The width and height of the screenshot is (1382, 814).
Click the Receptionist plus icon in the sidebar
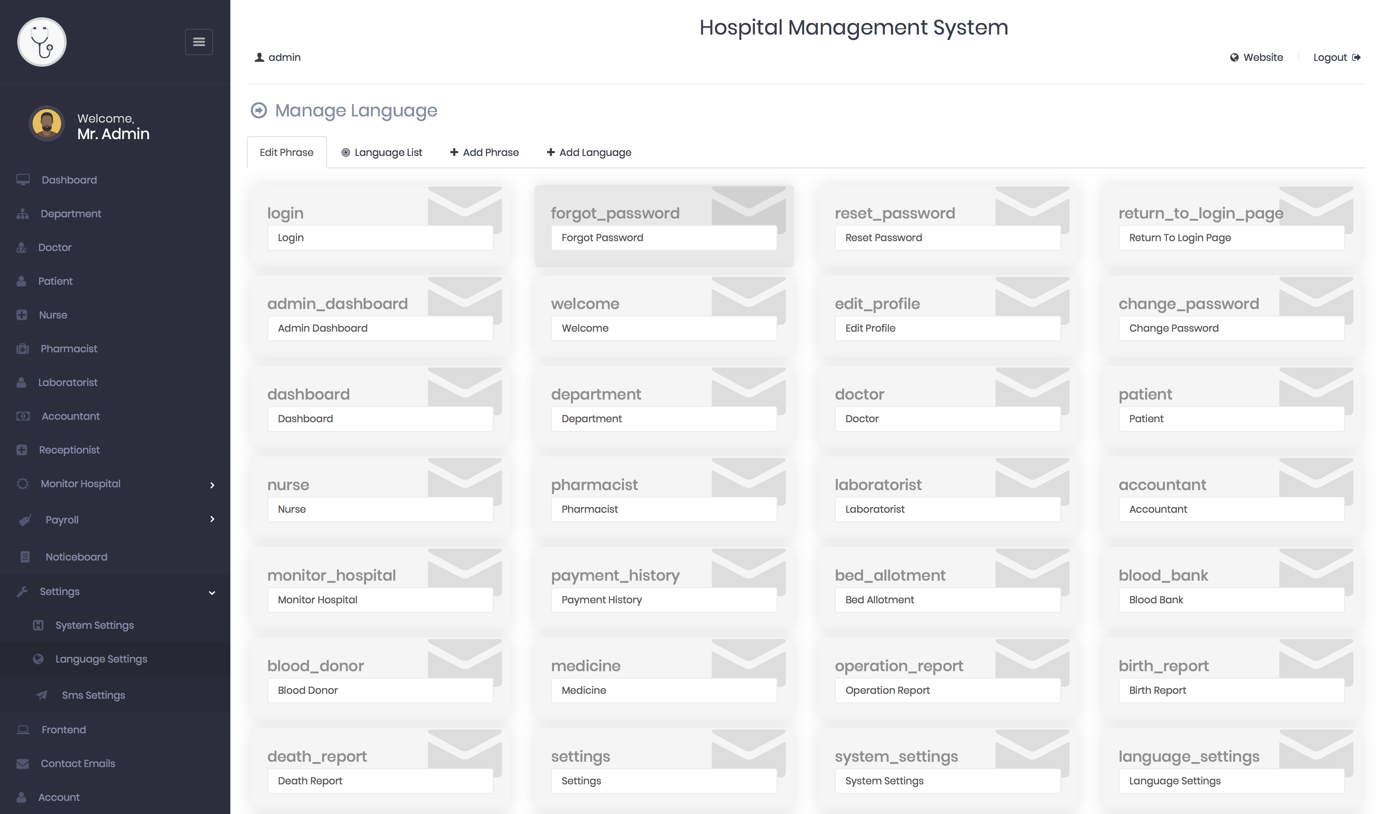22,450
